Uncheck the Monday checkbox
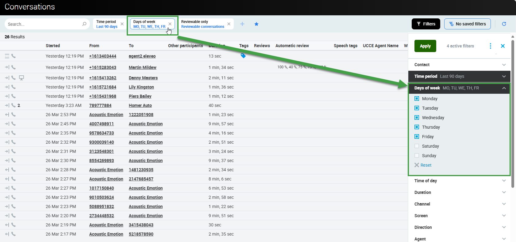This screenshot has height=242, width=516. click(417, 99)
